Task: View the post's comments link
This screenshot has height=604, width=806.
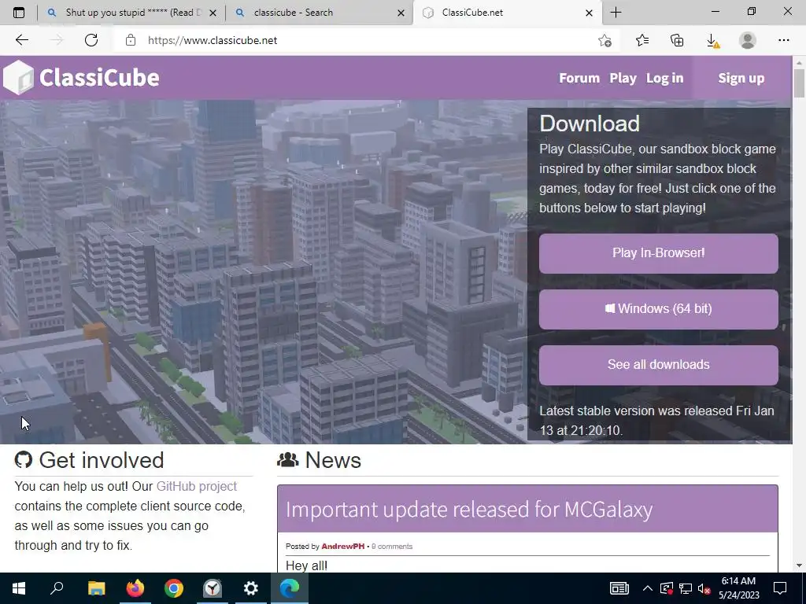Action: pos(392,546)
